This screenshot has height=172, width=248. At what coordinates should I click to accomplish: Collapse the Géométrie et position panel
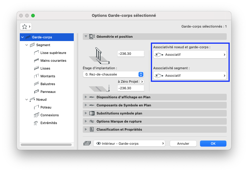tap(86, 37)
